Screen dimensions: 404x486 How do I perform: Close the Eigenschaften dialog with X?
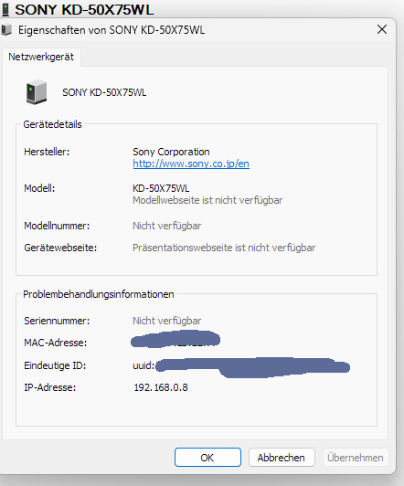382,30
